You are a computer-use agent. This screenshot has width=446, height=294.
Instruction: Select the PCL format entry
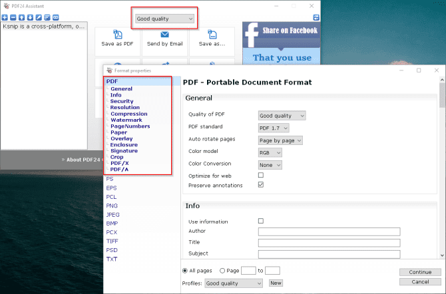[x=111, y=197]
